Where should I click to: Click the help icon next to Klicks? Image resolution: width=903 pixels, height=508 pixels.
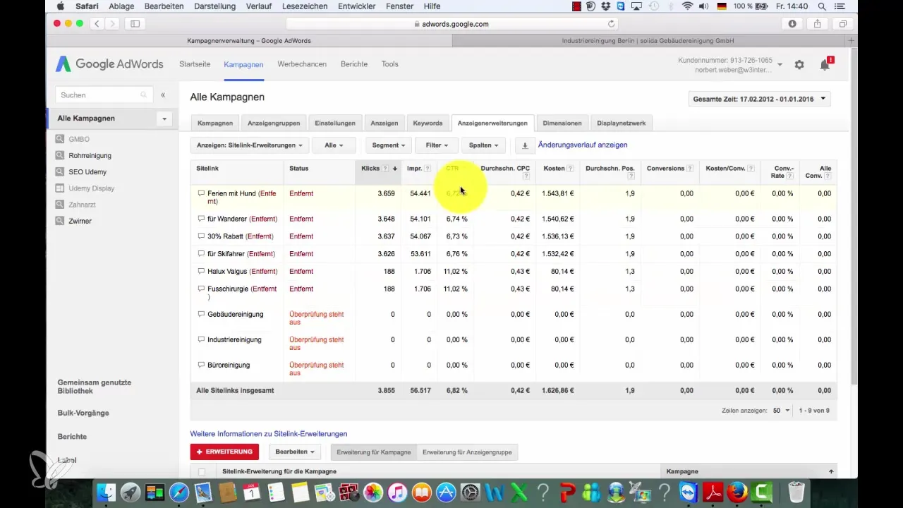[x=385, y=169]
